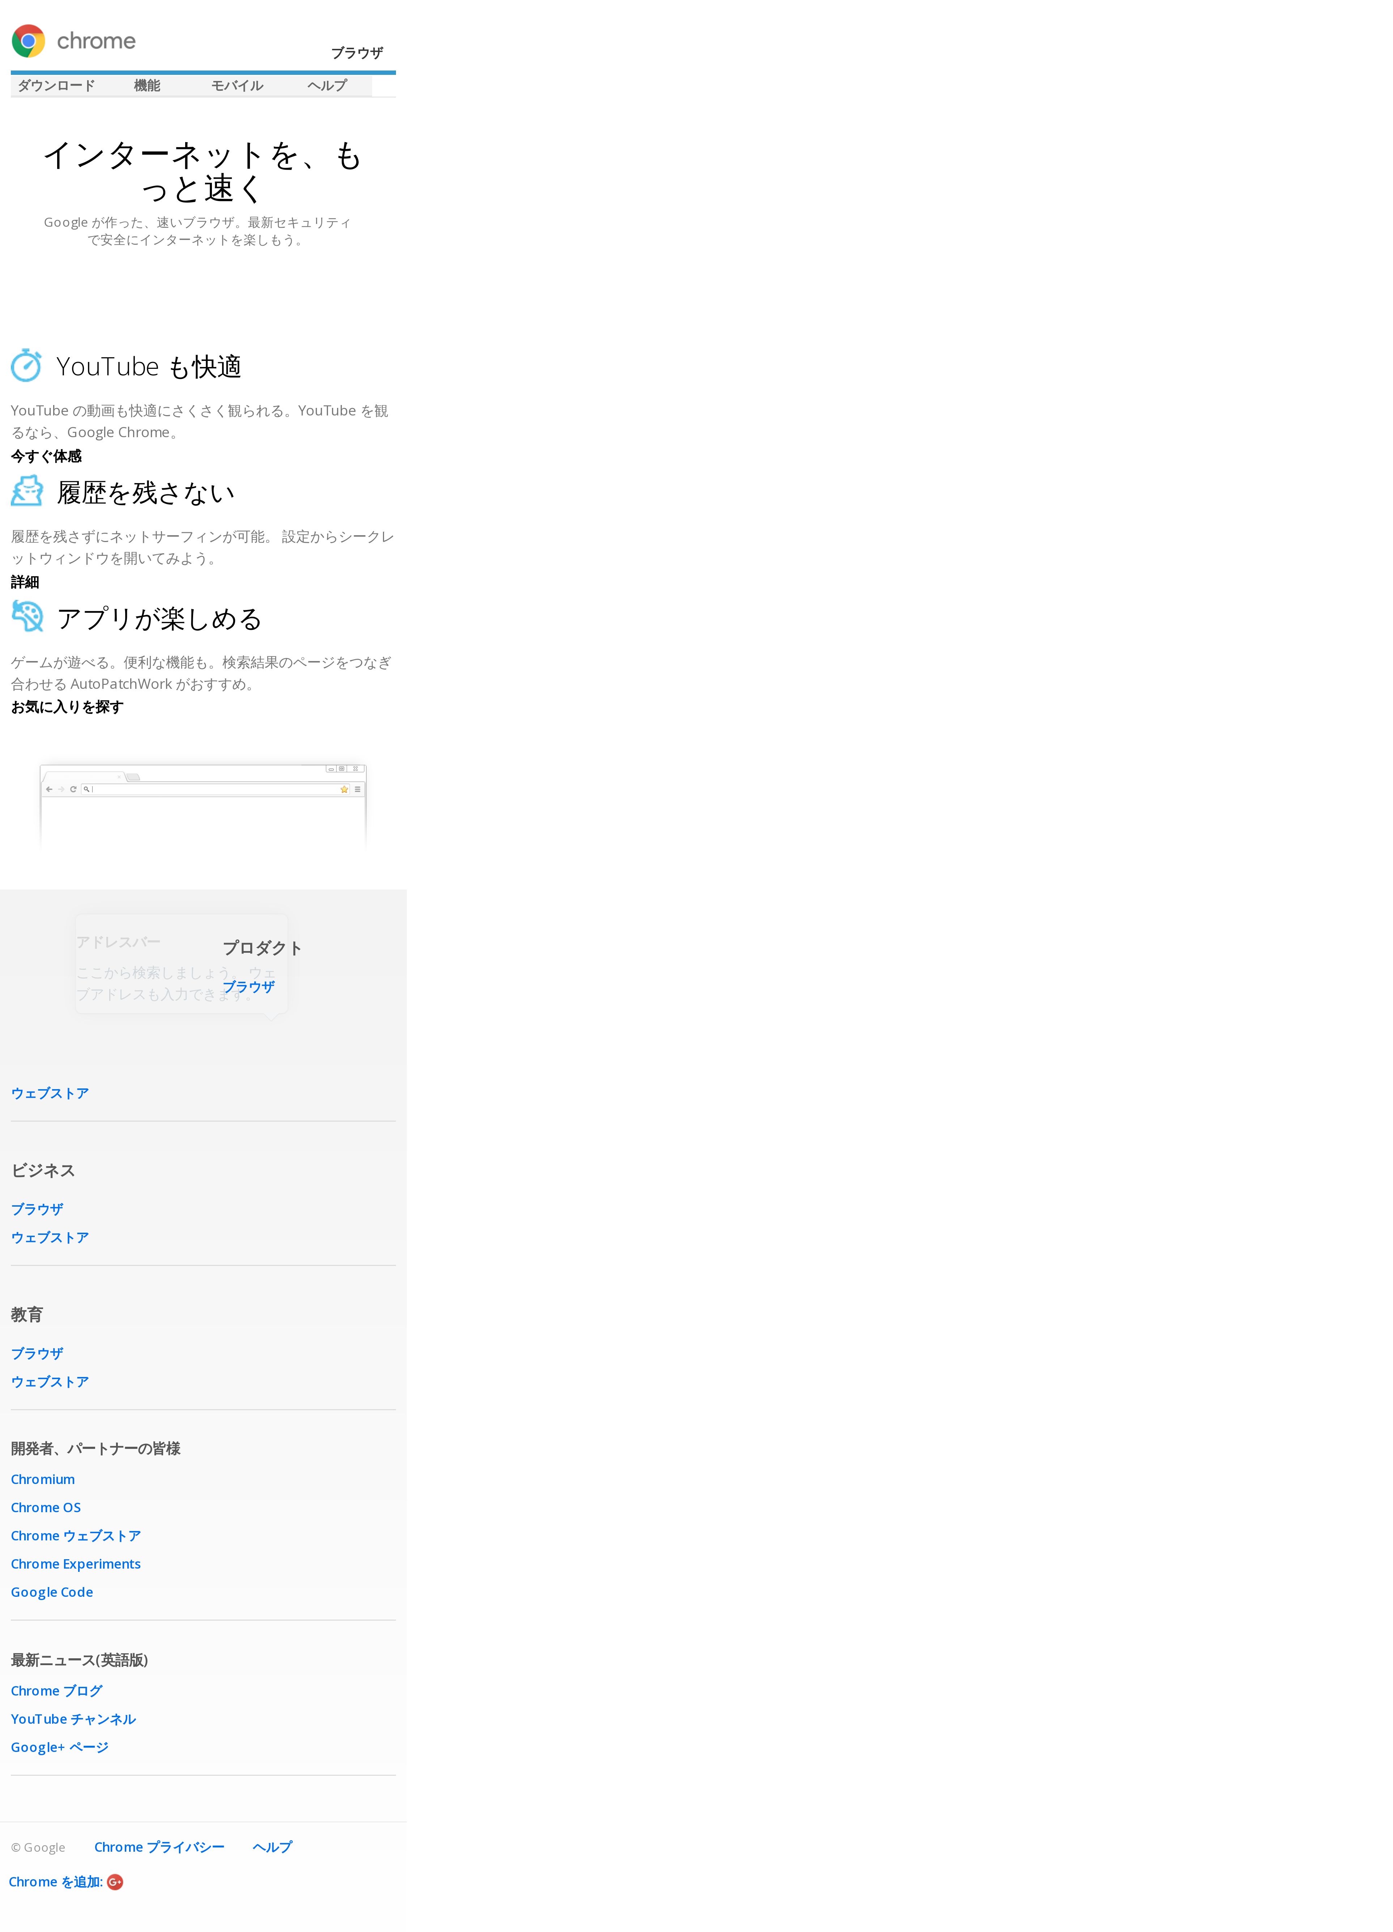1393x1932 pixels.
Task: Click the 開発者、パートナーの皆様 heading
Action: (x=95, y=1448)
